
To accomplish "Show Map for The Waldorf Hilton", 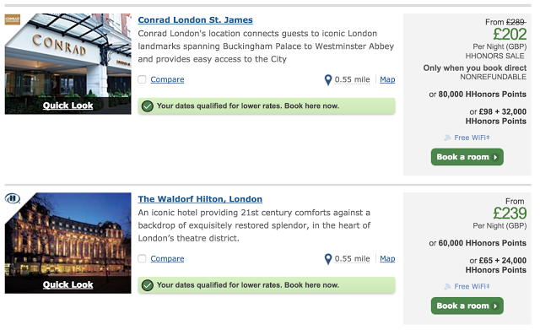I will click(x=387, y=259).
